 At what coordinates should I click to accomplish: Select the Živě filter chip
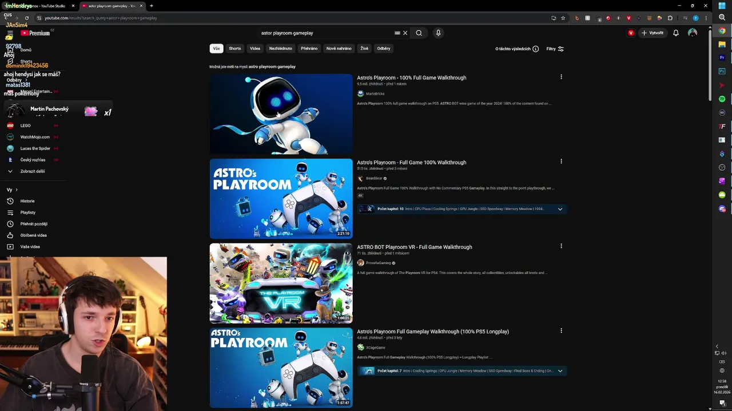coord(364,49)
